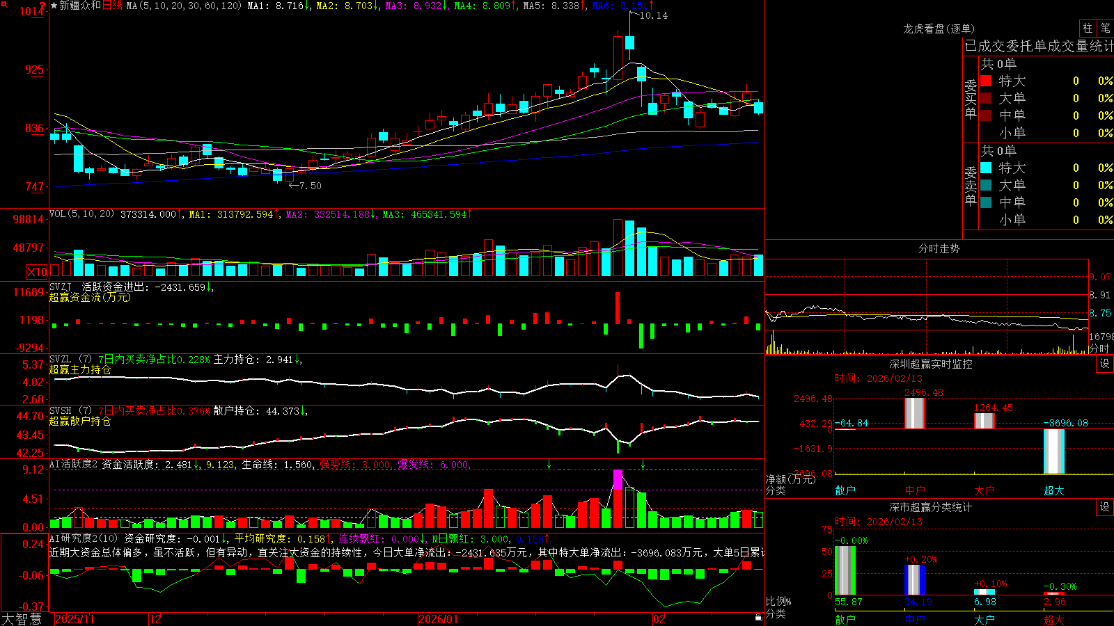Click the 主力持仓: 2.941 value
The width and height of the screenshot is (1114, 626).
click(x=257, y=360)
